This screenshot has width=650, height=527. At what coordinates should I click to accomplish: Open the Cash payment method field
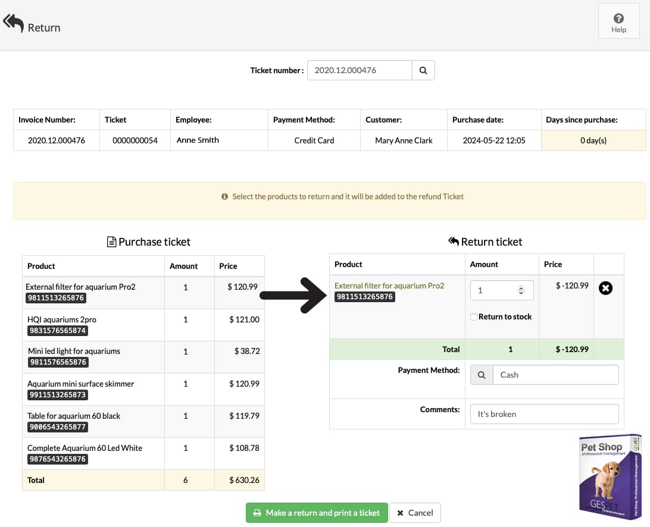tap(555, 375)
